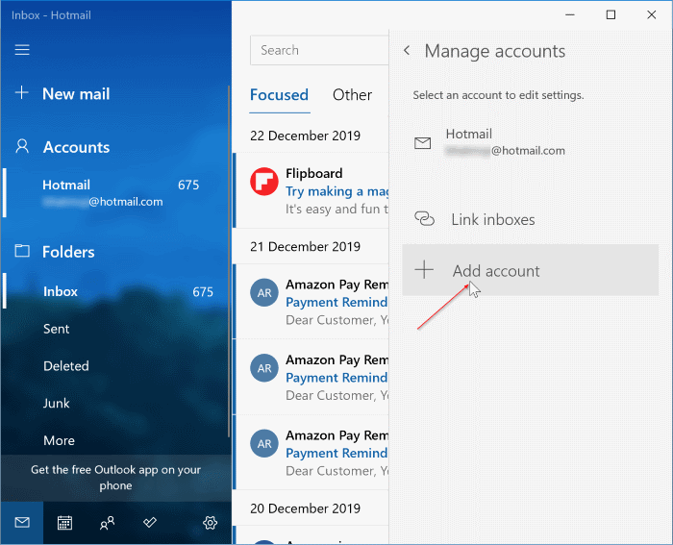Click the New mail plus icon
The width and height of the screenshot is (673, 545).
21,92
